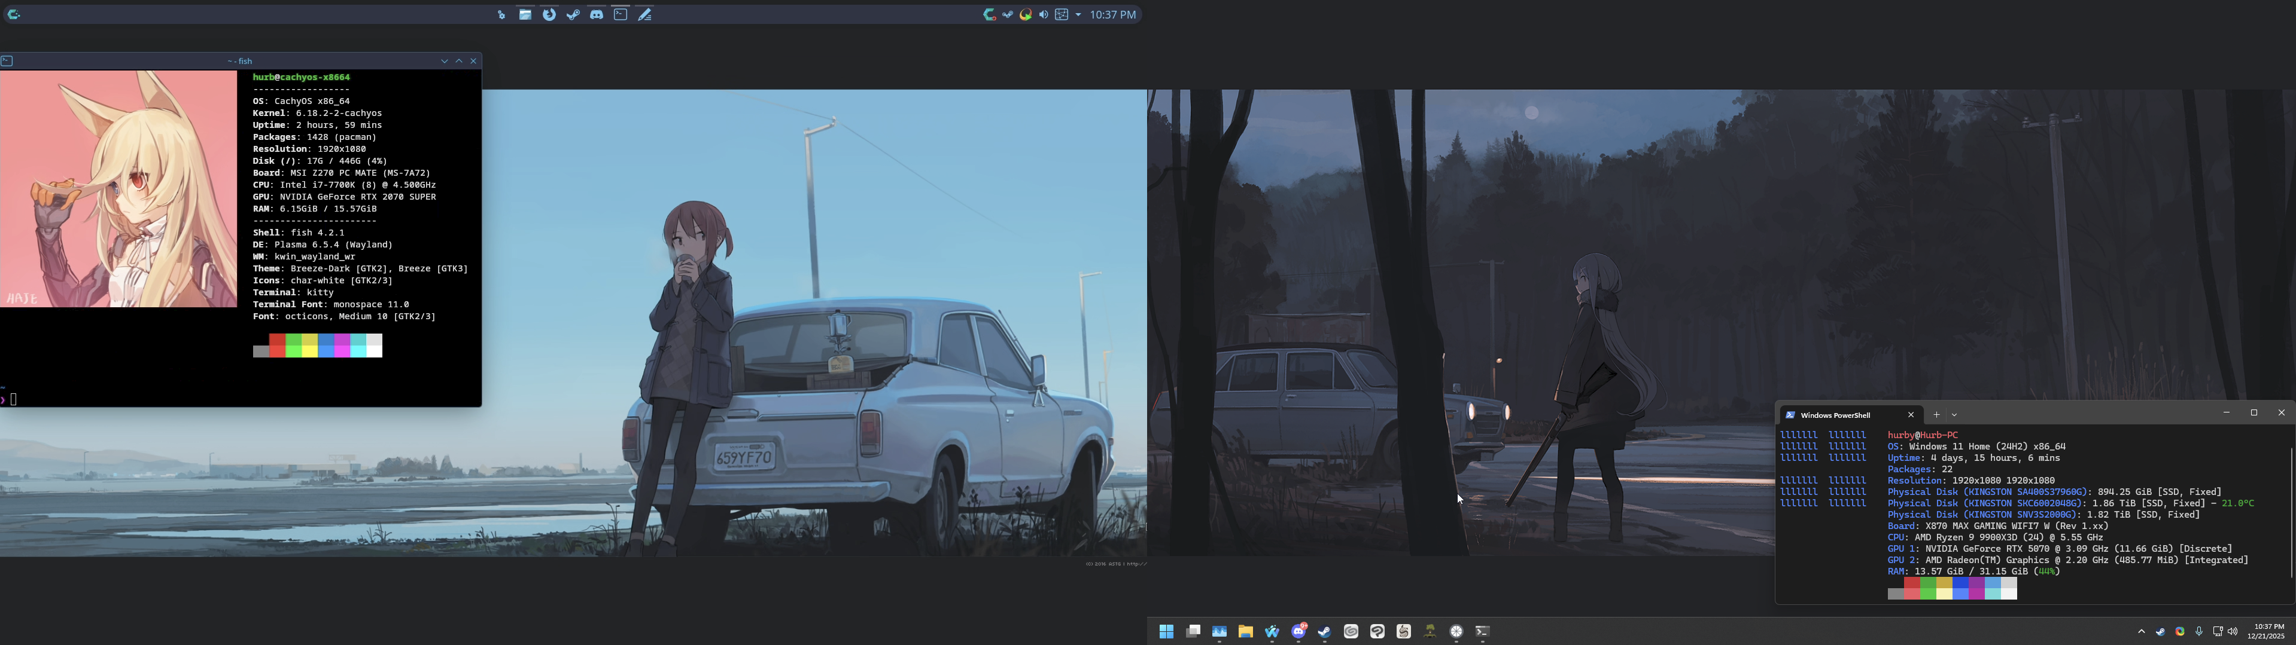The image size is (2296, 645).
Task: Click the yellow block in the PowerShell color palette
Action: pos(1944,589)
